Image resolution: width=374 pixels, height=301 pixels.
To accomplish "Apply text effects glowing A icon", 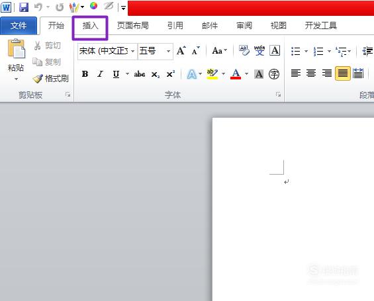I will pos(192,74).
